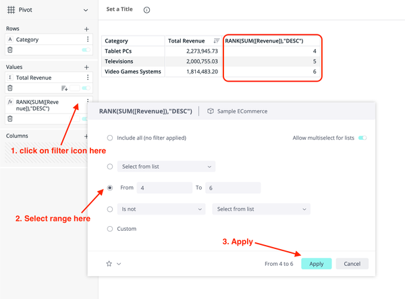The image size is (405, 299).
Task: Open Category field options menu
Action: pos(88,40)
